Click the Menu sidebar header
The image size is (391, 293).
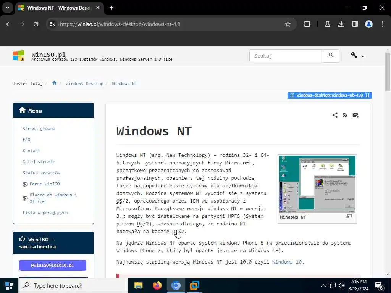pos(53,110)
